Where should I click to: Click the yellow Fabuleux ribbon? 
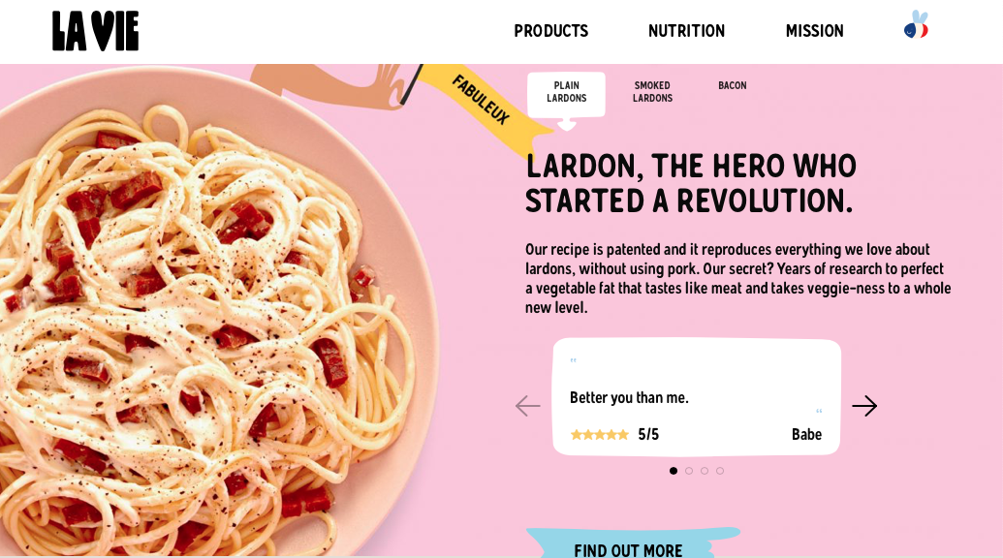[x=482, y=101]
